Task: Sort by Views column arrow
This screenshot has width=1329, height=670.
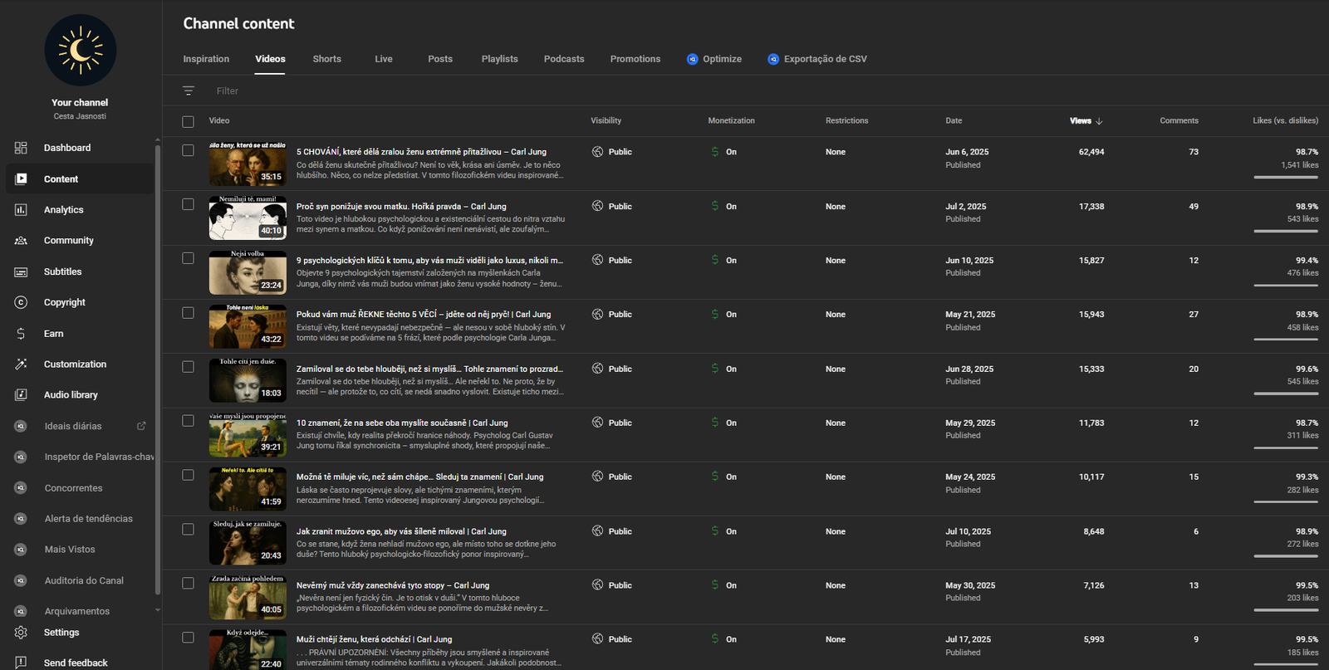Action: (1099, 121)
